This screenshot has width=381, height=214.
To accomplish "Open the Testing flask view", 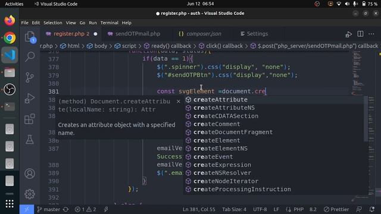I will point(30,139).
